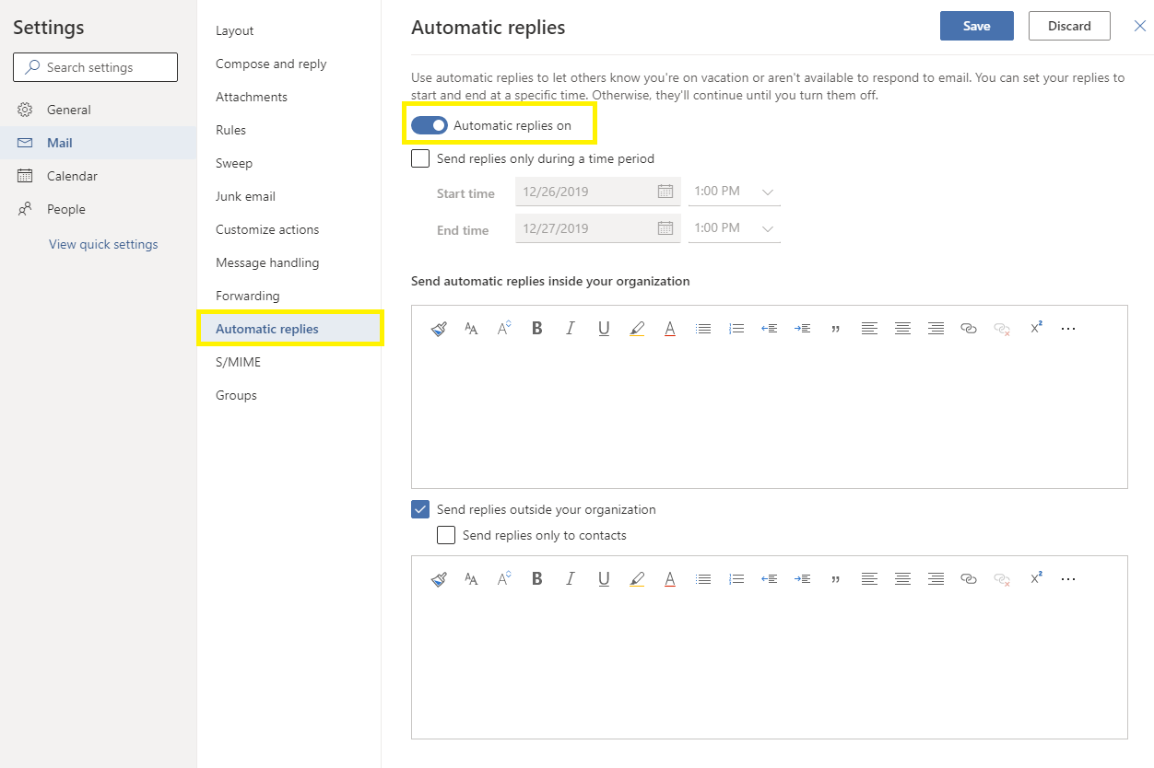Apply superscript in the inside-organization editor
Screen dimensions: 1154x768
1036,328
